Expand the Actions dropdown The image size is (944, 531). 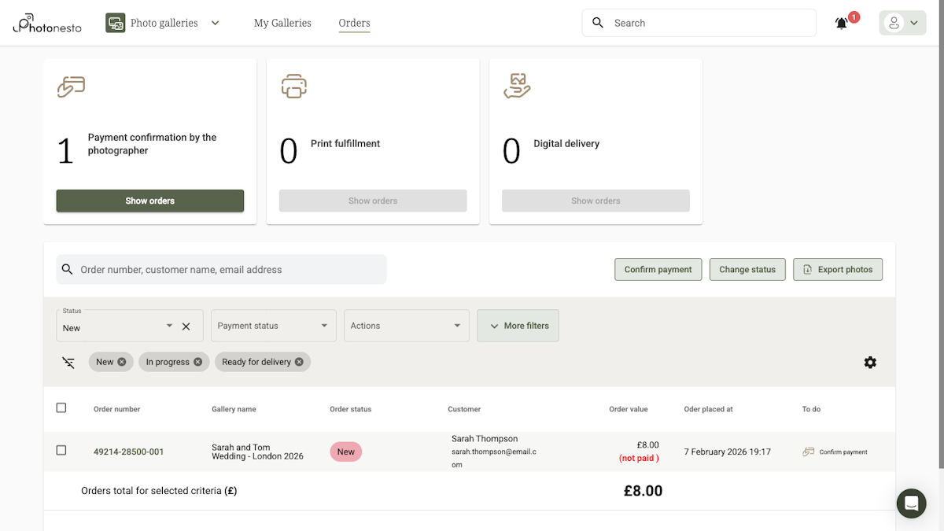click(x=406, y=326)
